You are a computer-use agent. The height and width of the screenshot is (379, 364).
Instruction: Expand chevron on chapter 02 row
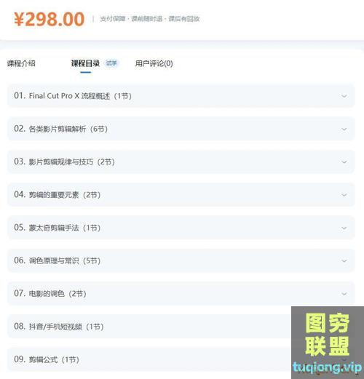pos(344,129)
